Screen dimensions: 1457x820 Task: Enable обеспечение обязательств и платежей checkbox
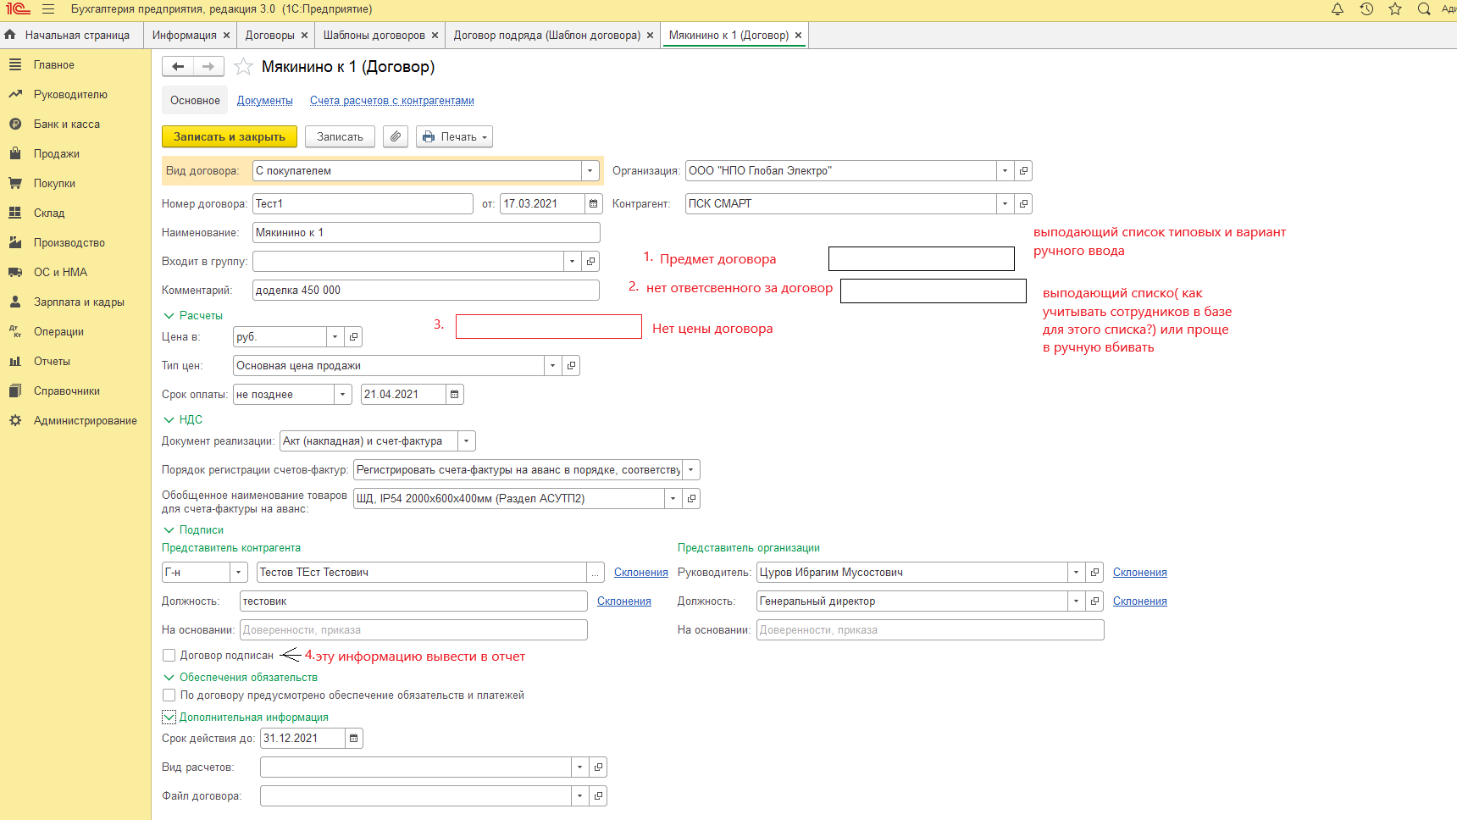[169, 695]
